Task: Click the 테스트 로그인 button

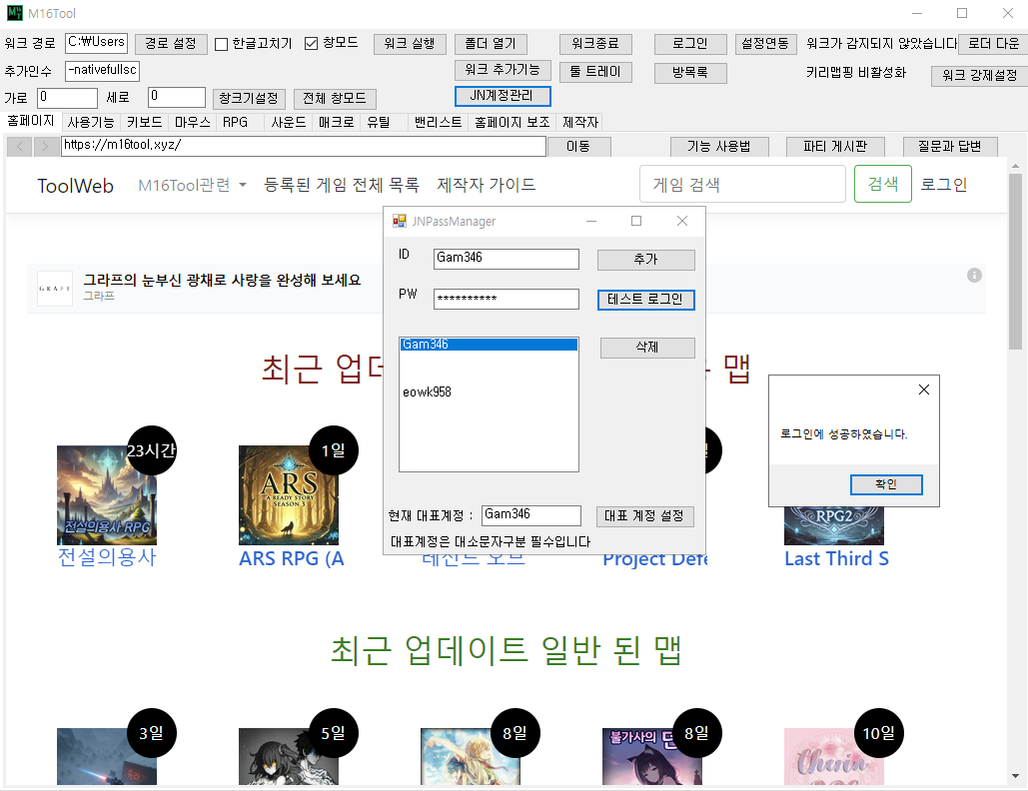Action: 645,300
